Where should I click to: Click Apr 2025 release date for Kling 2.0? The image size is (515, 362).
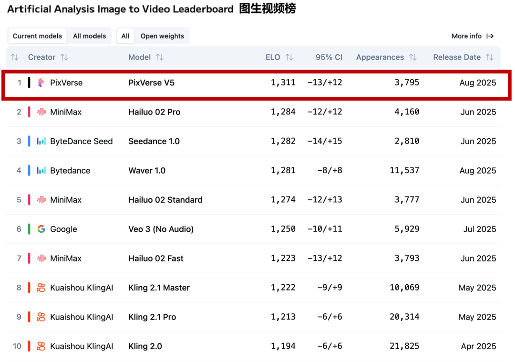click(x=479, y=346)
